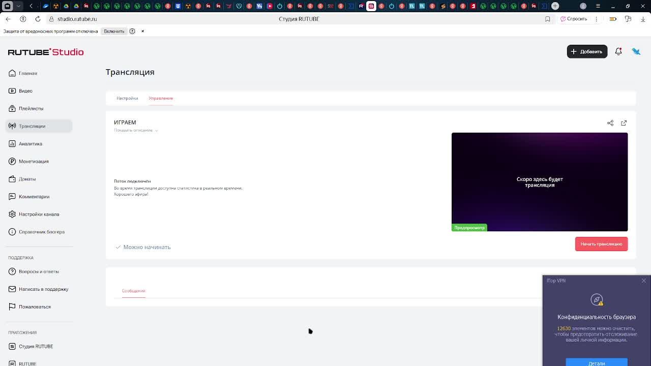Click the Предпросмотр badge
The height and width of the screenshot is (366, 651).
469,228
